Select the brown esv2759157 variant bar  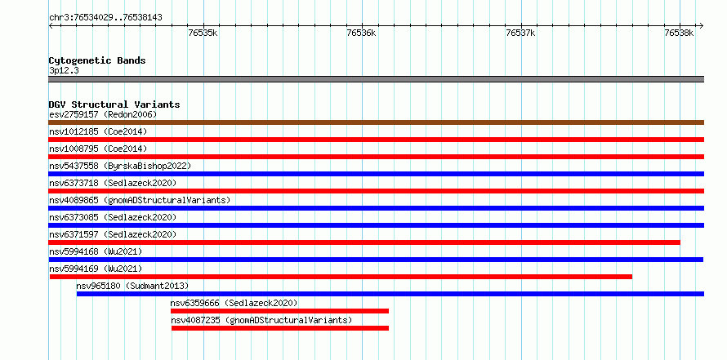(x=377, y=122)
